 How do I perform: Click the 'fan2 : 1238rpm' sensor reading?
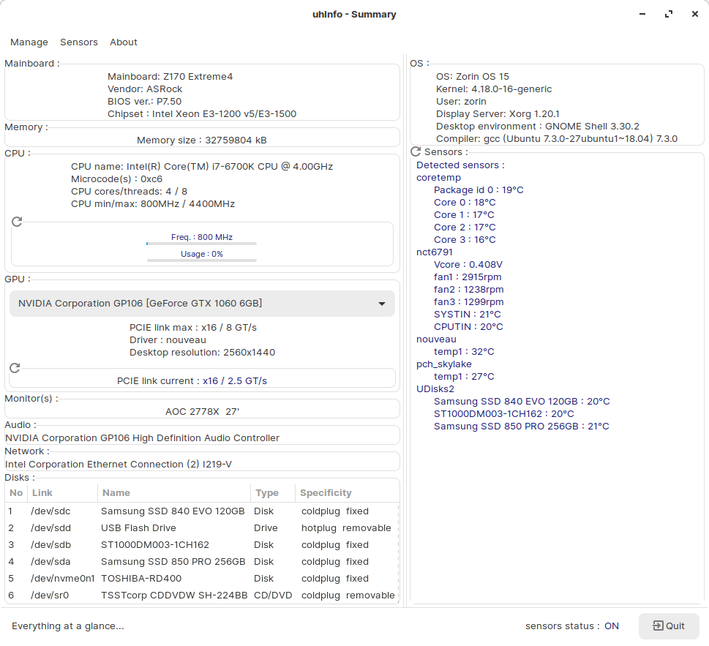click(x=469, y=289)
